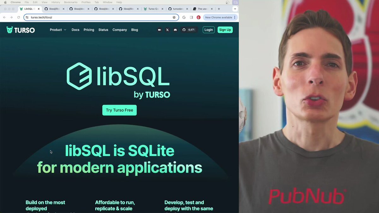Click the Turso logo in the header
Image resolution: width=379 pixels, height=213 pixels.
coord(21,30)
